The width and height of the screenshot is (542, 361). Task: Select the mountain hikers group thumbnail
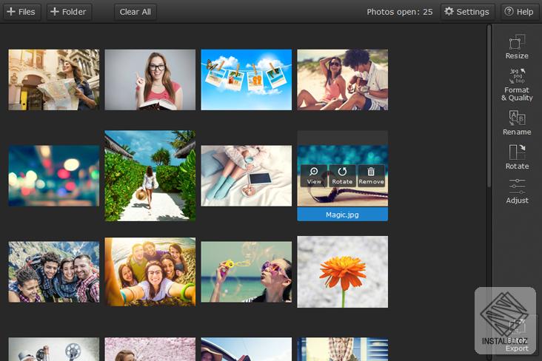point(53,272)
